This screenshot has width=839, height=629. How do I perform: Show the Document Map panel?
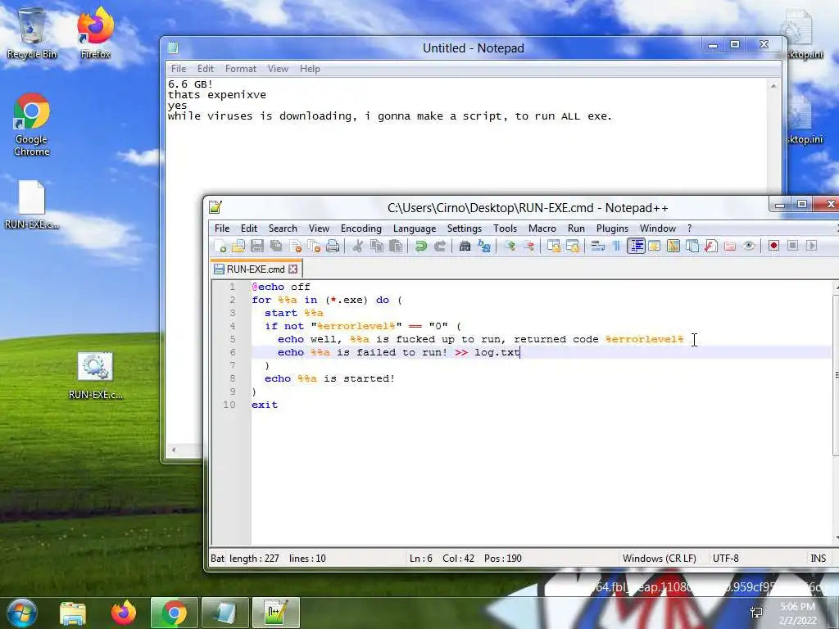pyautogui.click(x=673, y=246)
